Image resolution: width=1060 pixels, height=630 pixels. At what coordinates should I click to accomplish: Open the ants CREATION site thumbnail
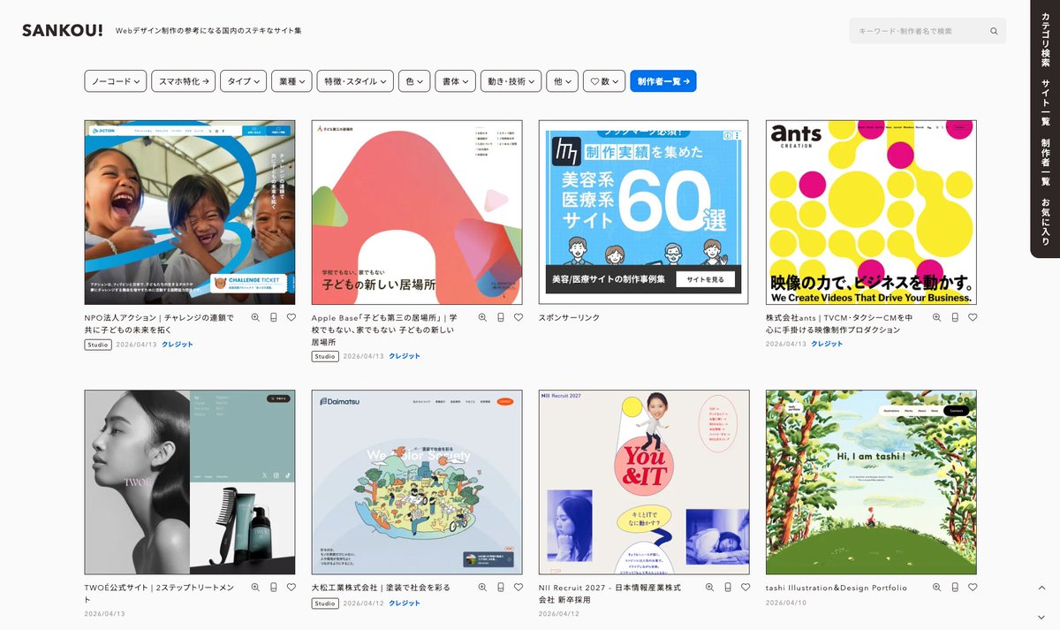point(871,212)
